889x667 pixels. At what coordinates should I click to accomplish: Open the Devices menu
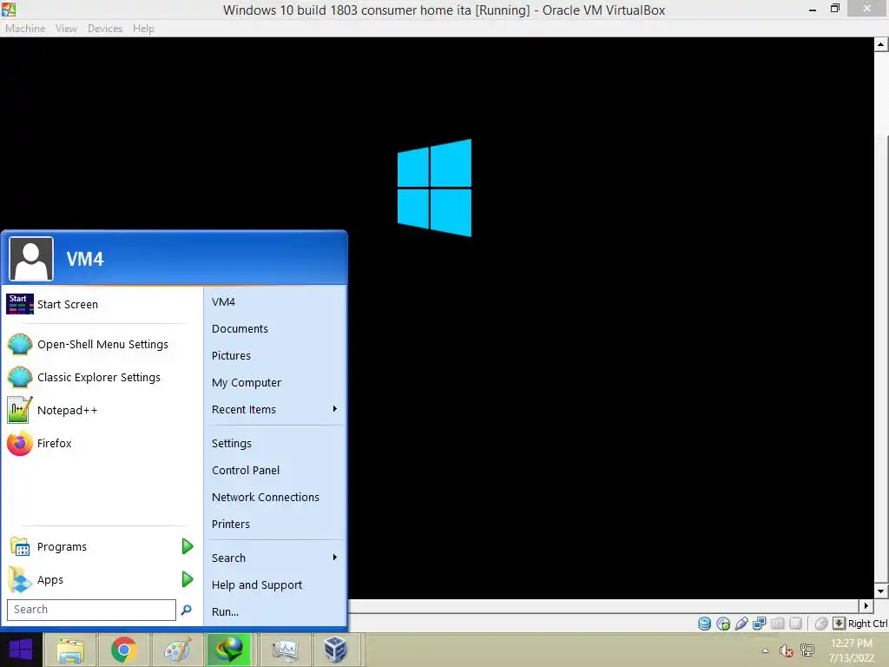point(105,29)
